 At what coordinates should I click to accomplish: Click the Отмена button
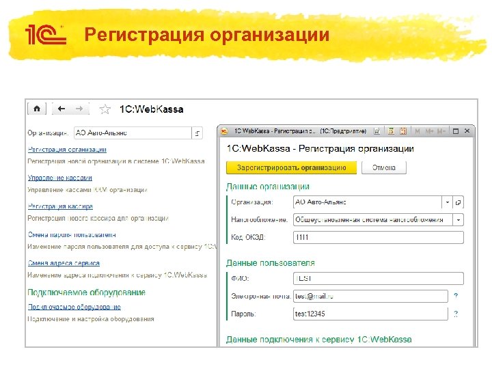[x=384, y=167]
